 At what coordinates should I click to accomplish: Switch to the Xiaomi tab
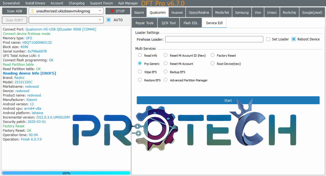(x=139, y=12)
